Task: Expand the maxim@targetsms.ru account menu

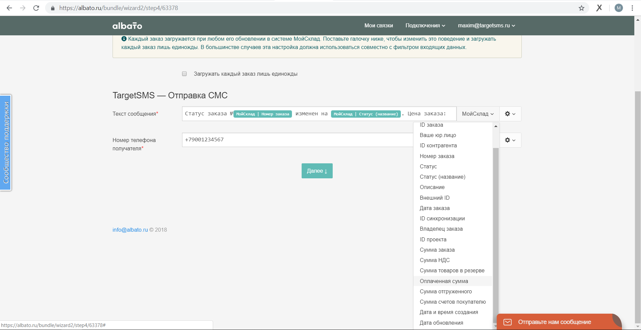Action: tap(486, 25)
